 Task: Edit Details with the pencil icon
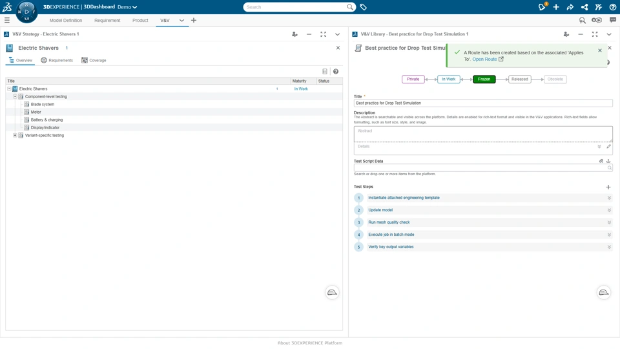tap(608, 147)
